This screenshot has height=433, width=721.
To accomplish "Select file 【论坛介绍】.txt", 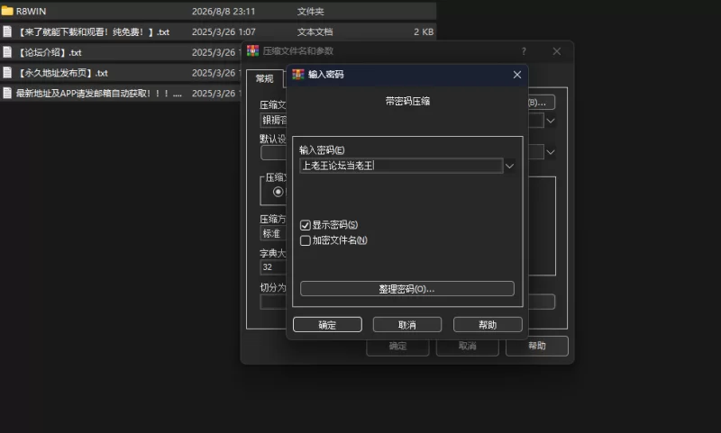I will [x=120, y=52].
